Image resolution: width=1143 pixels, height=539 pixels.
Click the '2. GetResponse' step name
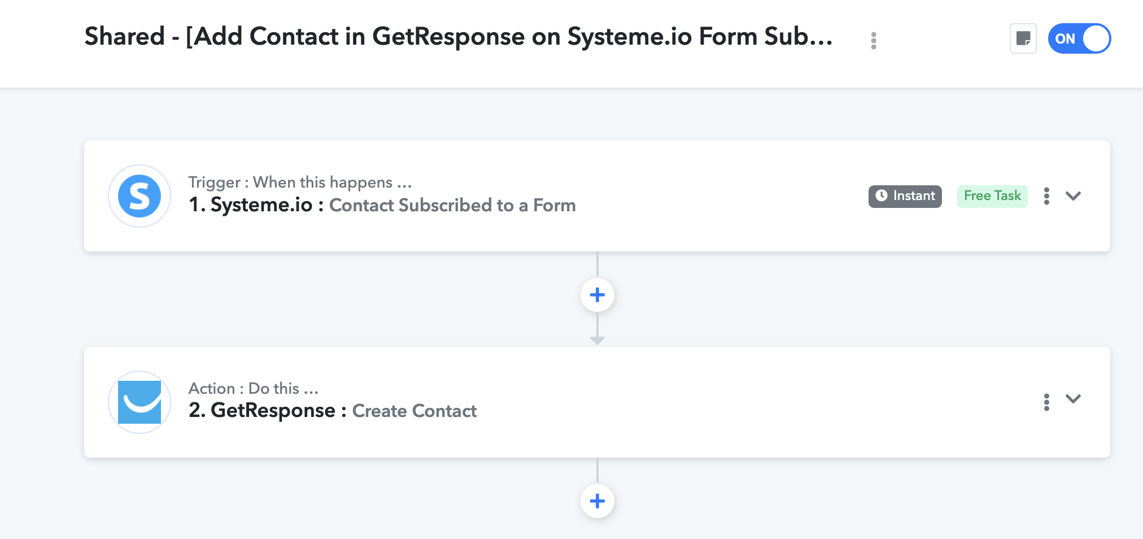point(262,411)
